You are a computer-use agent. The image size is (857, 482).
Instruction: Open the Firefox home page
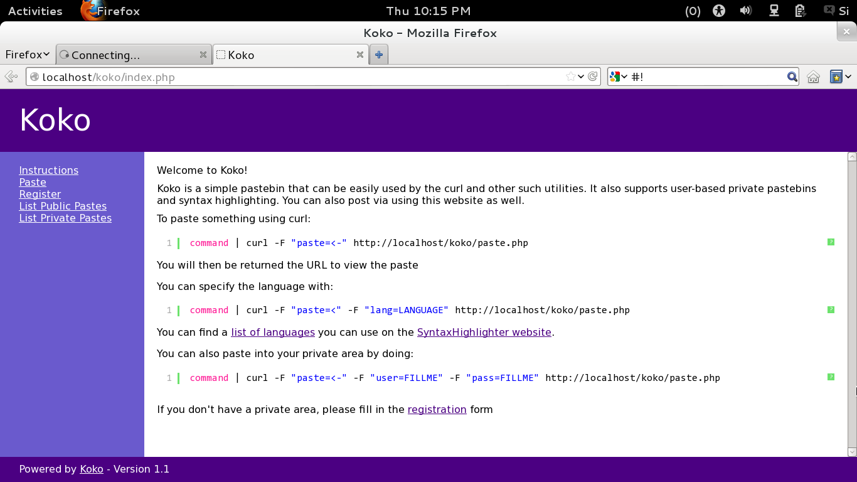(813, 76)
